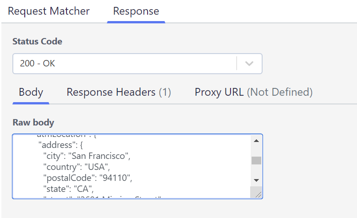Click the Raw body scrollbar thumb
This screenshot has height=218, width=357.
pyautogui.click(x=256, y=160)
